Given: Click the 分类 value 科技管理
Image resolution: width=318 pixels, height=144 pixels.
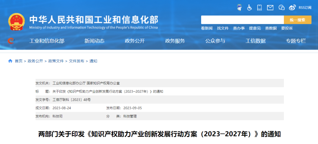Looking at the screenshot, I should pyautogui.click(x=130, y=116).
